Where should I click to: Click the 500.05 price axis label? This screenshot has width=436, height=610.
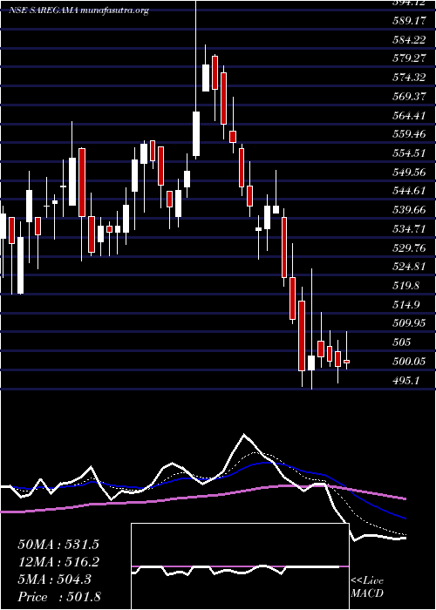[408, 362]
